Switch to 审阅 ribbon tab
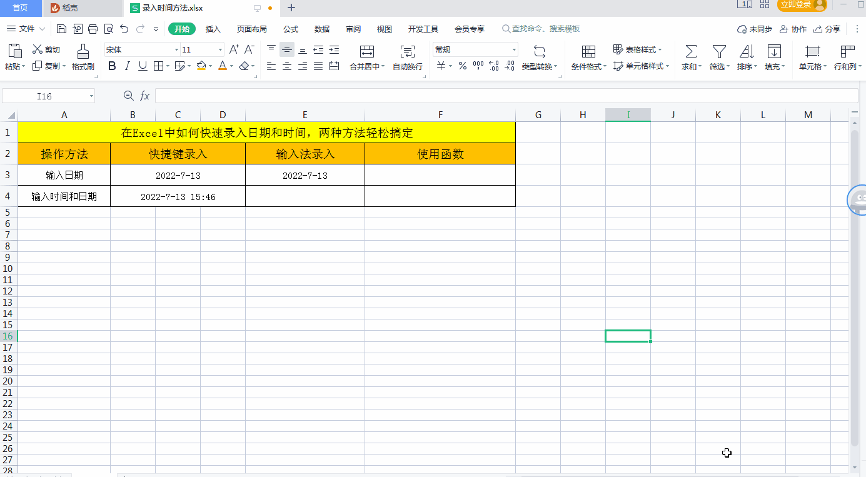This screenshot has width=866, height=477. point(353,29)
